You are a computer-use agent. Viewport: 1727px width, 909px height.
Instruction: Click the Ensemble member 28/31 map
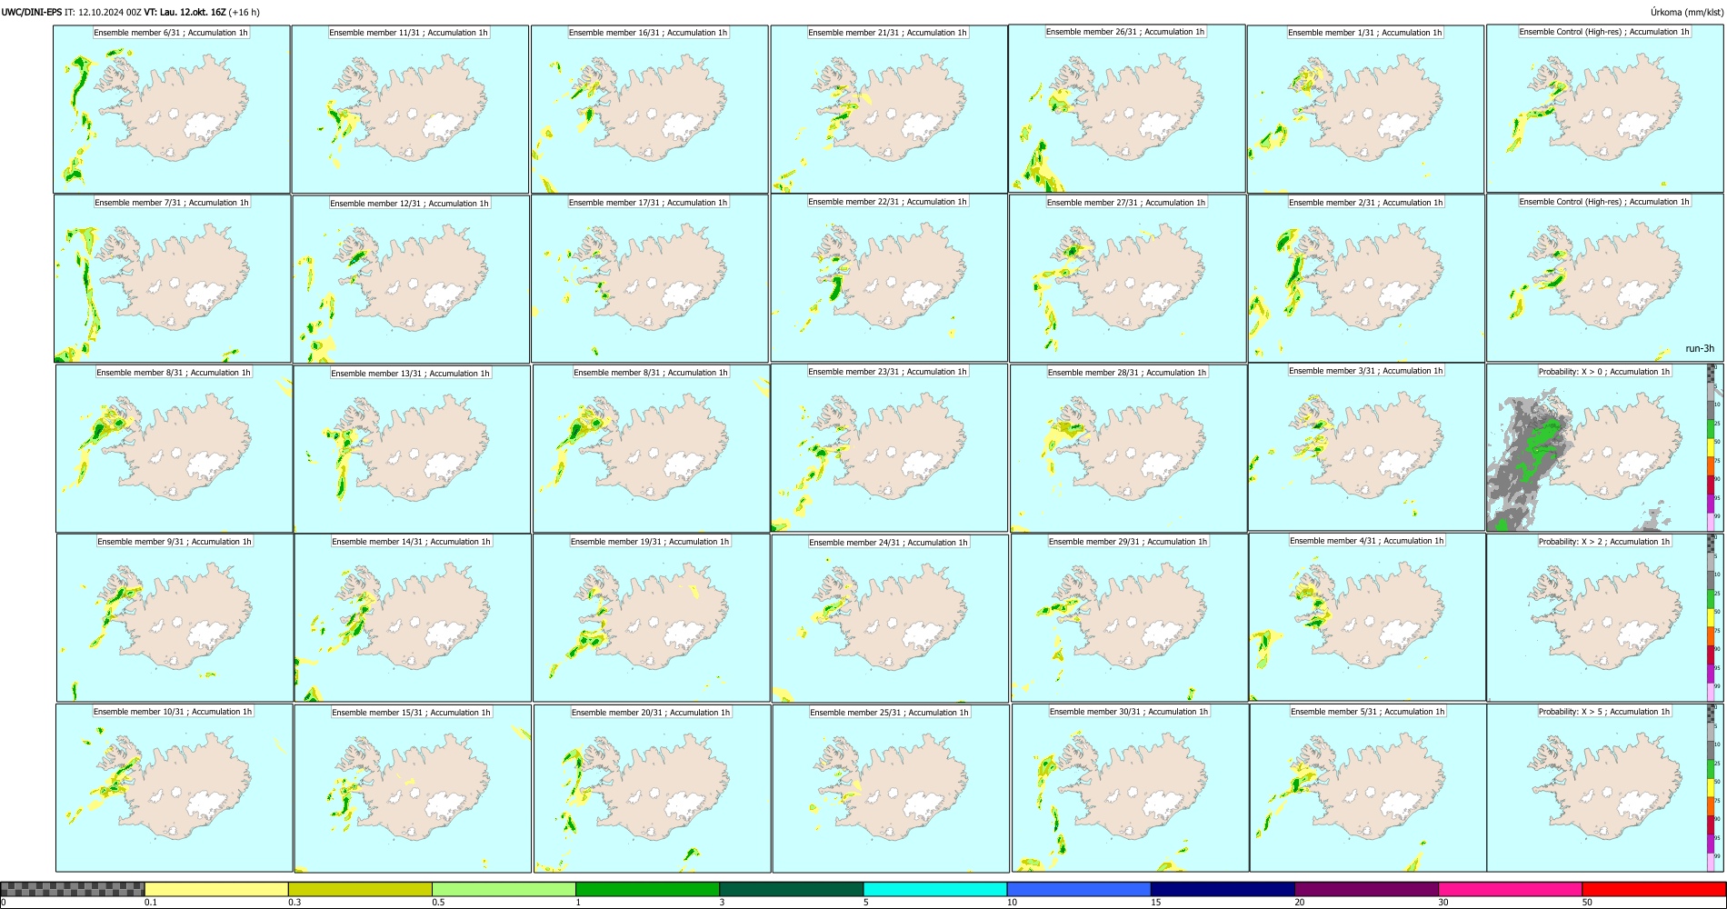click(x=1128, y=448)
